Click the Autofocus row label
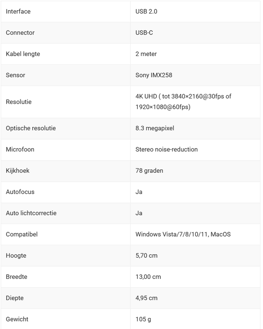This screenshot has width=263, height=329. click(x=20, y=192)
